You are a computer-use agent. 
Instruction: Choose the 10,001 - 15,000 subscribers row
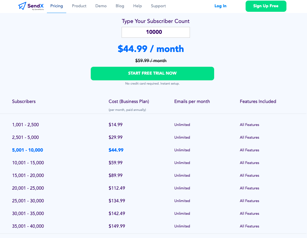(28, 163)
